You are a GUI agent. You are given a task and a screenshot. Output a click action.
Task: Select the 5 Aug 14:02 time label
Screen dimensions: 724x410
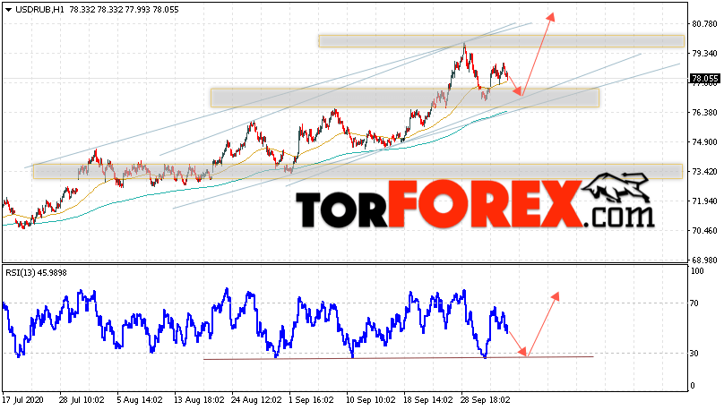(140, 400)
